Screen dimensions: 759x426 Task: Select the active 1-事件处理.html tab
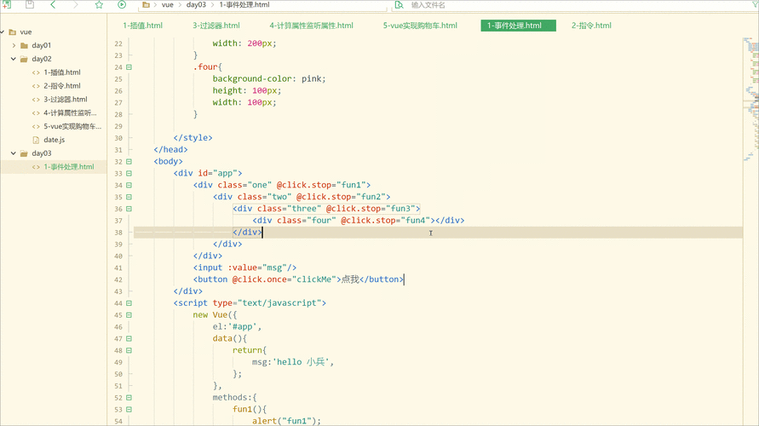(x=518, y=26)
